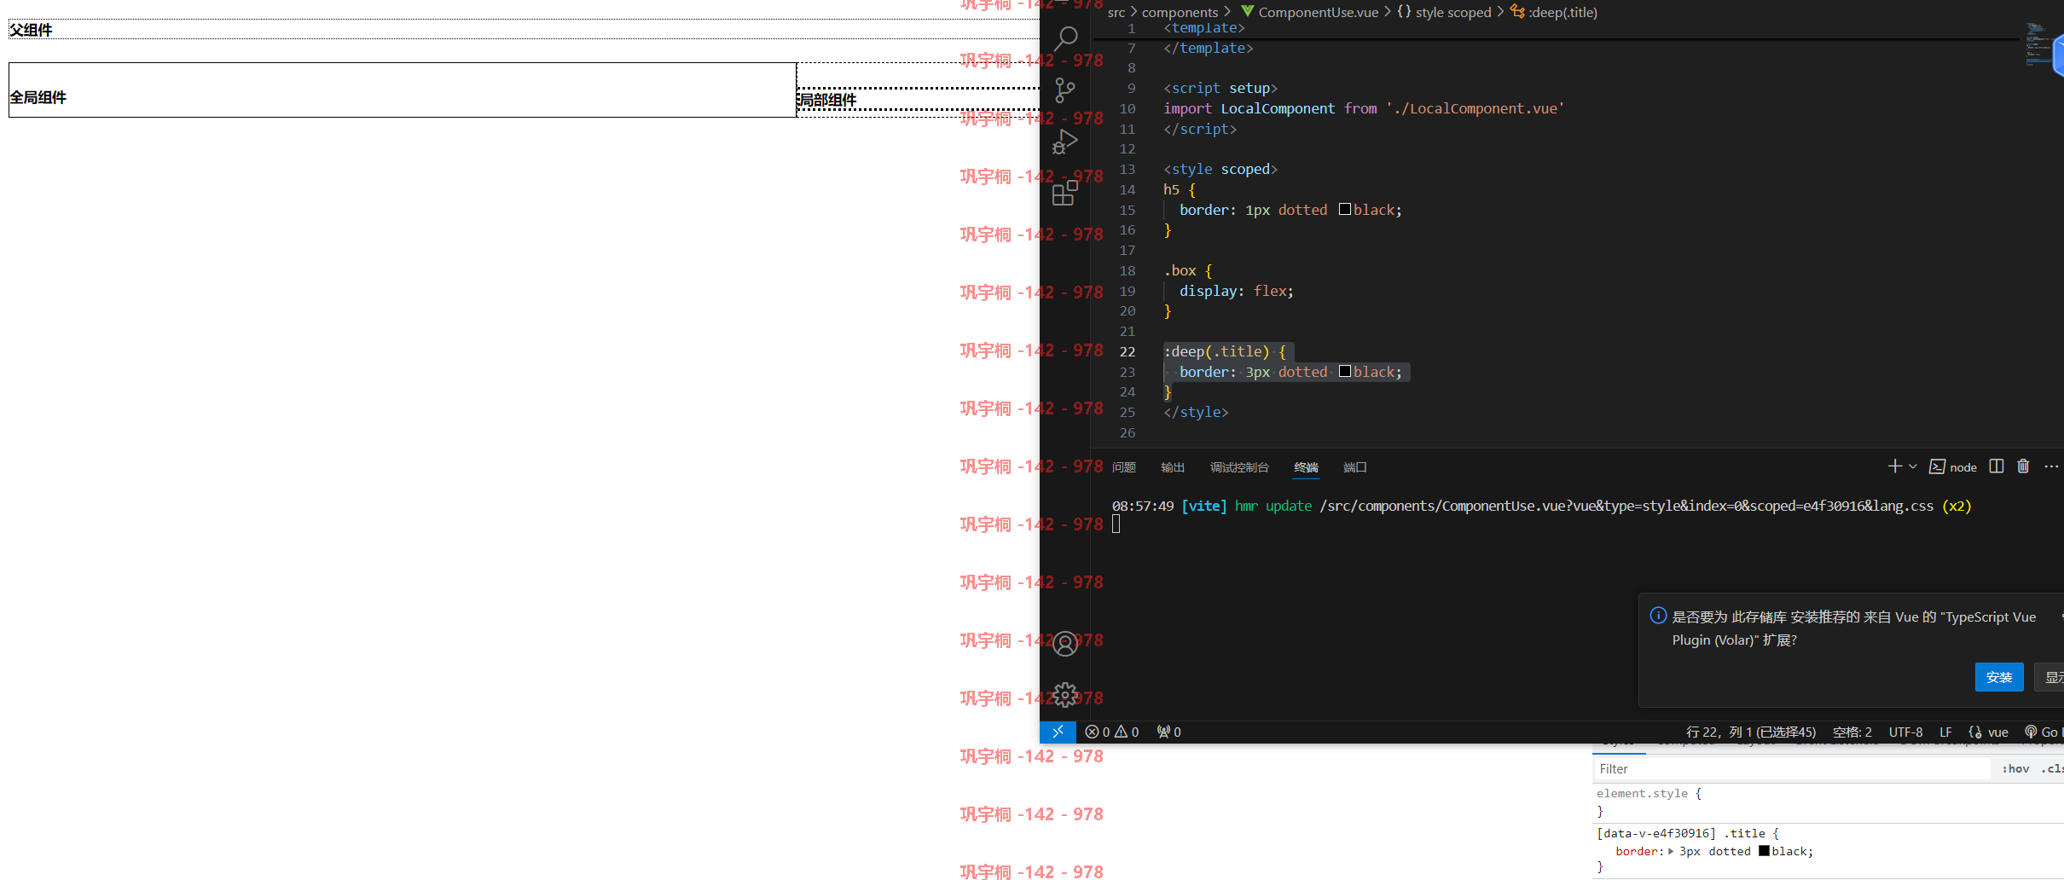Image resolution: width=2064 pixels, height=880 pixels.
Task: Click line number 22 in the gutter
Action: click(x=1127, y=351)
